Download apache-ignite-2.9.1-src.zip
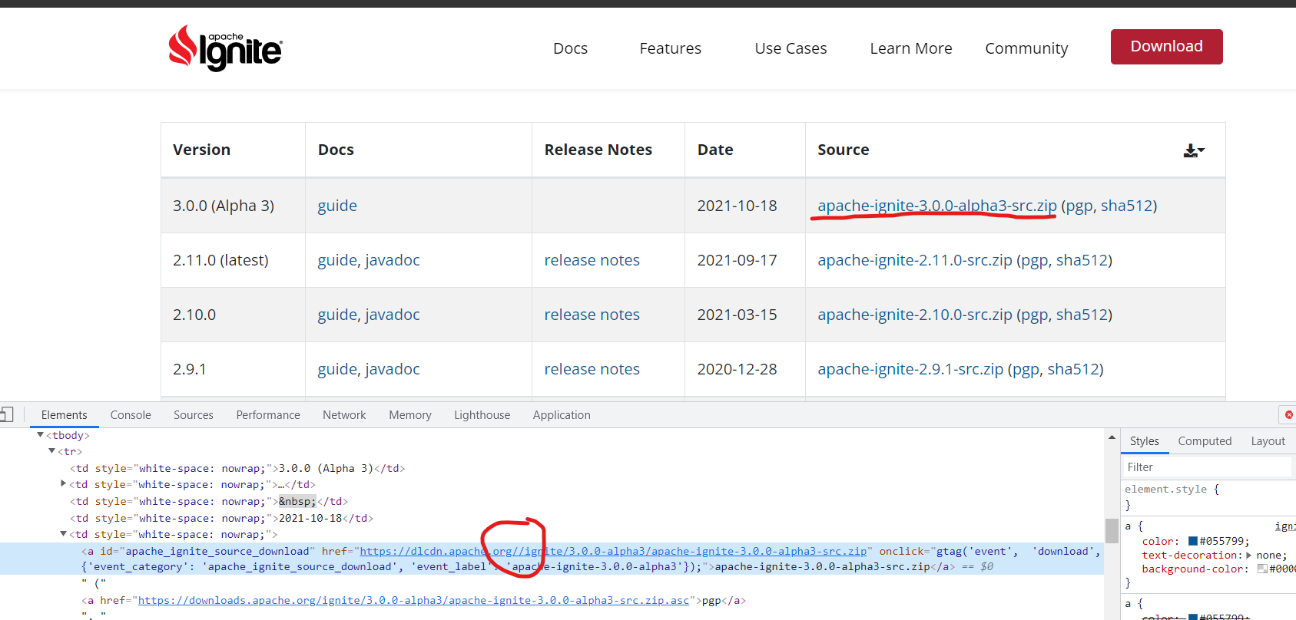Screen dimensions: 1296x620 (910, 369)
